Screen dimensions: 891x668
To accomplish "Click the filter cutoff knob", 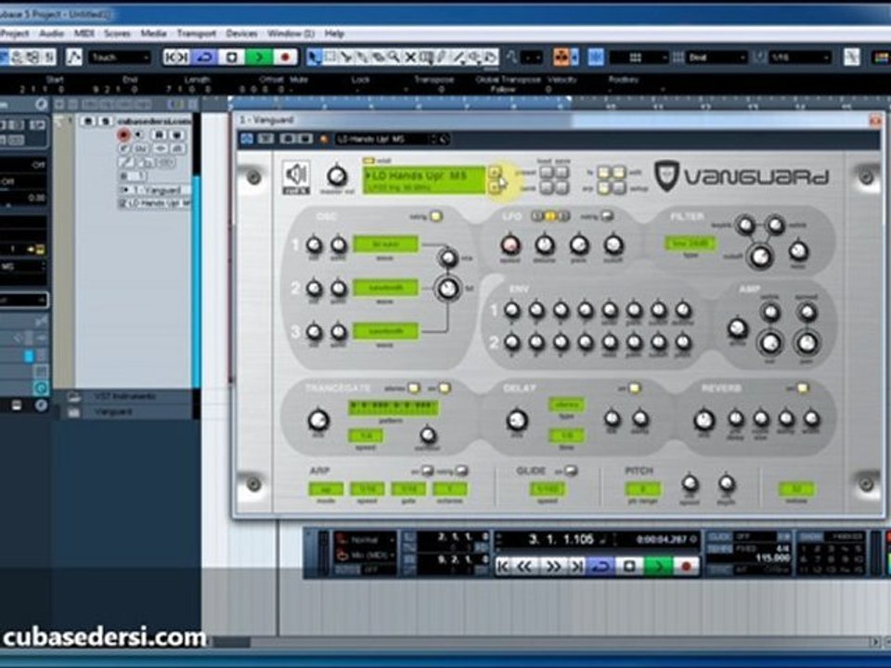I will [760, 257].
